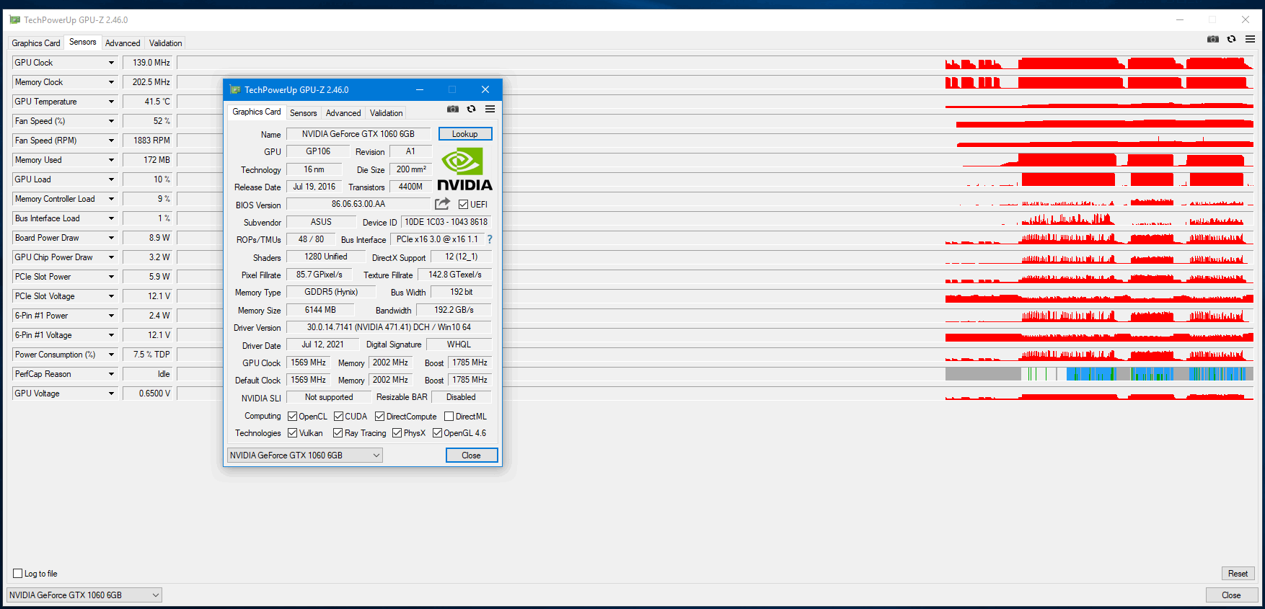Screen dimensions: 1265x609
Task: Click Close button at main window bottom
Action: click(1232, 595)
